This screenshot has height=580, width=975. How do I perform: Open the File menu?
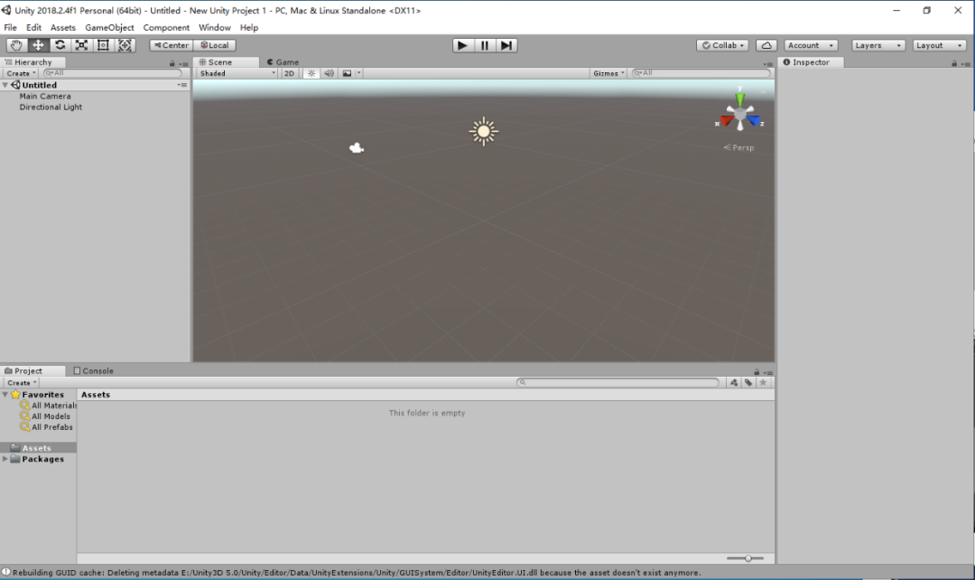tap(11, 27)
